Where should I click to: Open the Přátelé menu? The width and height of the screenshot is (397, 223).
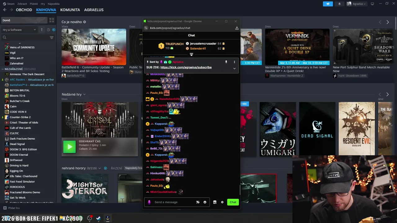pyautogui.click(x=34, y=4)
